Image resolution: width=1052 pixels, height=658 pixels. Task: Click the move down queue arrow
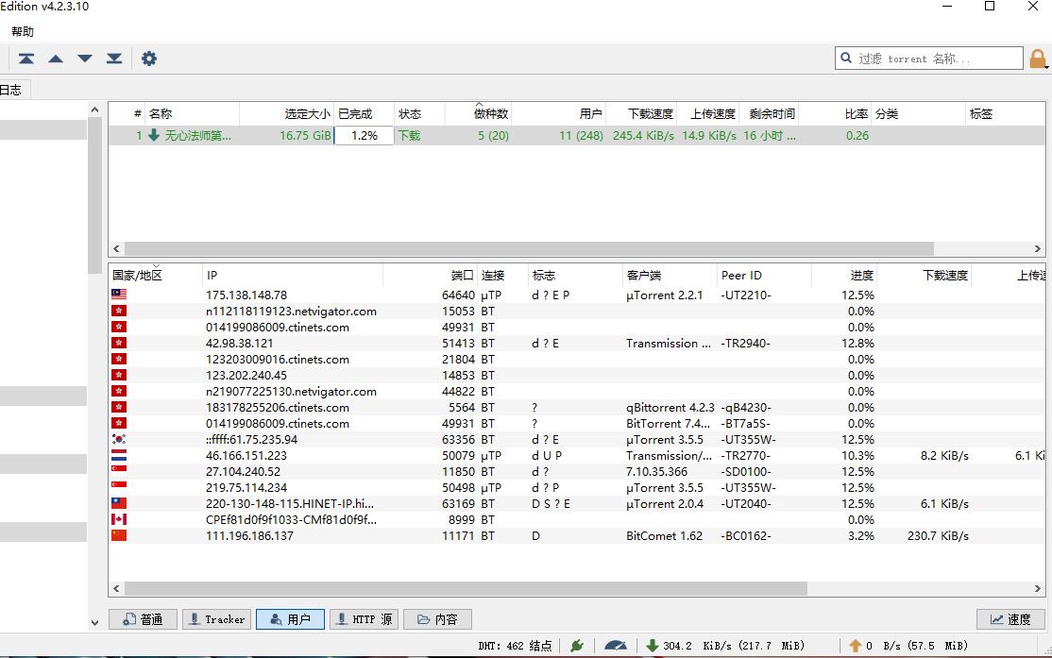tap(85, 59)
